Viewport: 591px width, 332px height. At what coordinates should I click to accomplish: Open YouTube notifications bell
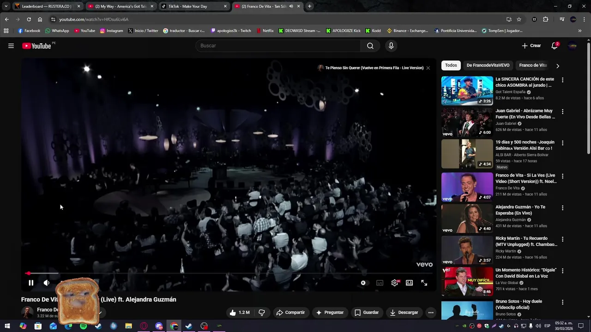coord(555,46)
